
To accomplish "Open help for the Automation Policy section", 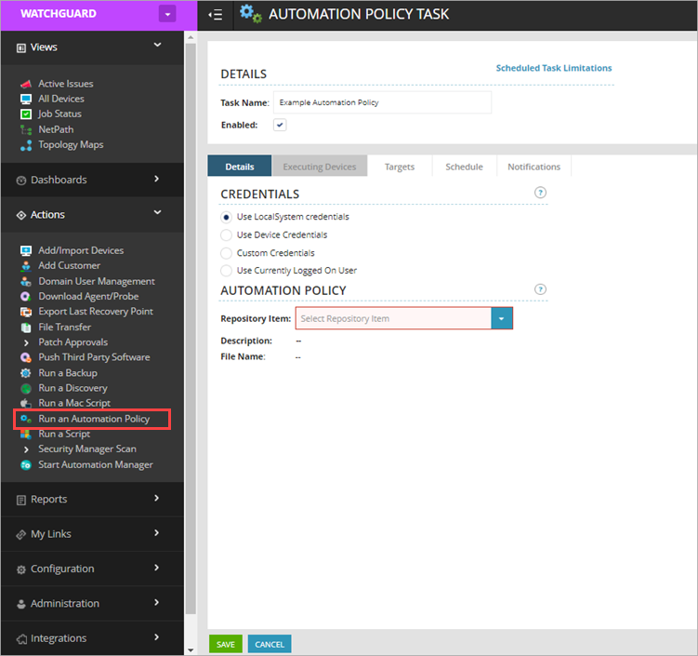I will 540,289.
